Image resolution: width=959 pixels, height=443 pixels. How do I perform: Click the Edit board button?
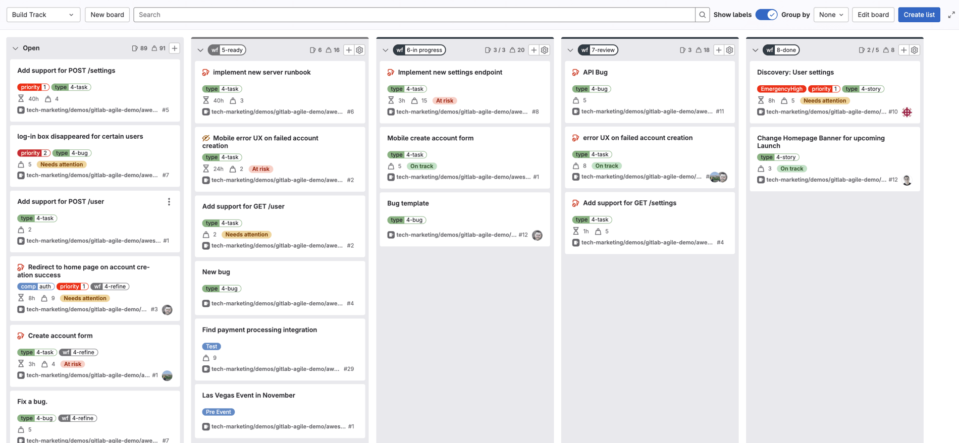point(873,15)
